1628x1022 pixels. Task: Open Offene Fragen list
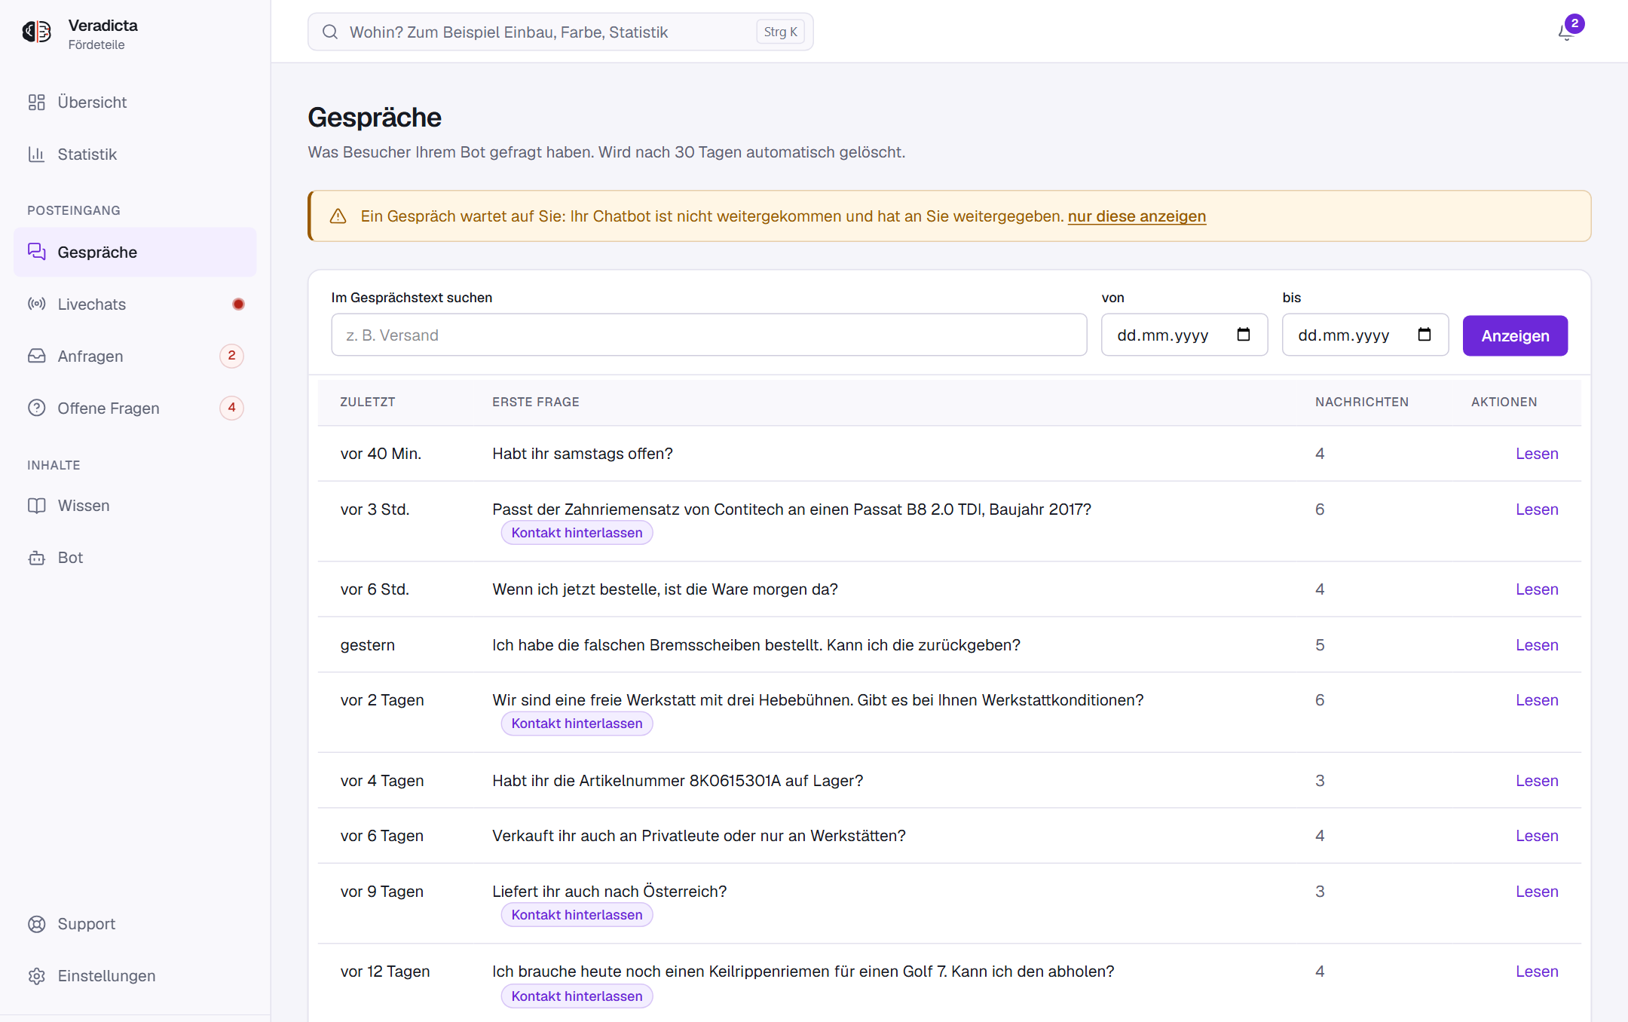135,408
